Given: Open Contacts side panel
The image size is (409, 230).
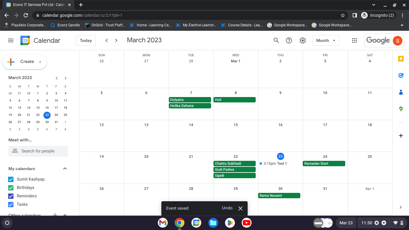Looking at the screenshot, I should pos(401,93).
